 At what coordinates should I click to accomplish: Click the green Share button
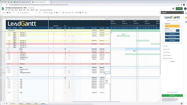[x=179, y=8]
